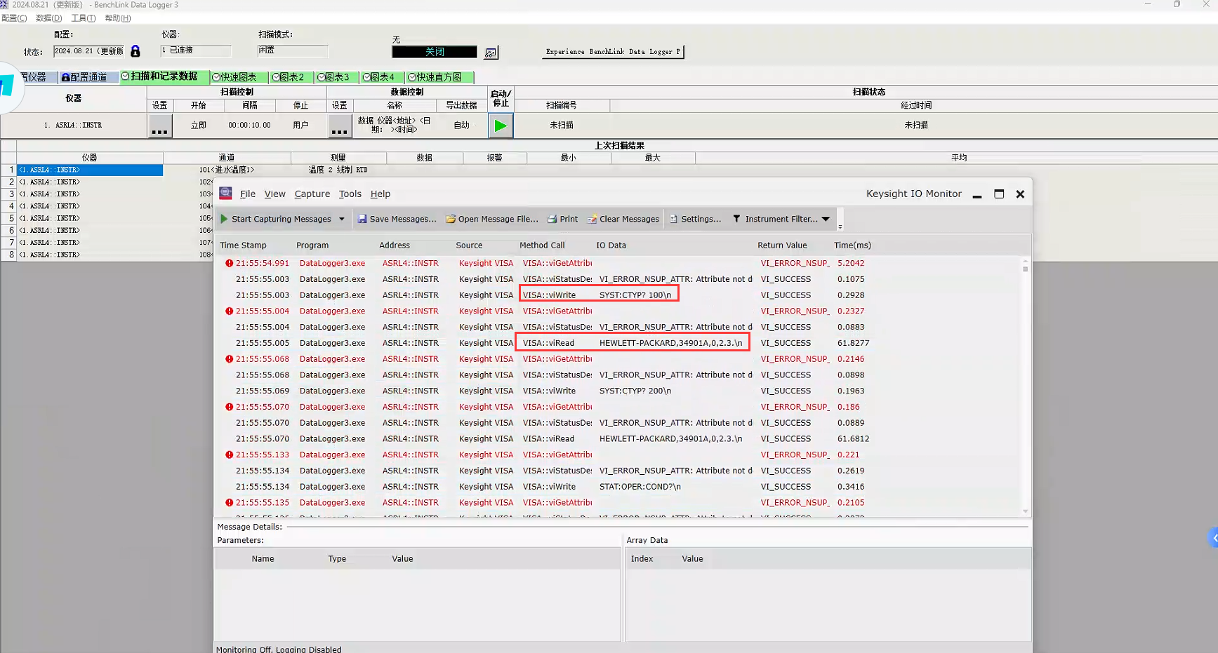Expand IO Monitor toolbar overflow chevron

point(840,227)
